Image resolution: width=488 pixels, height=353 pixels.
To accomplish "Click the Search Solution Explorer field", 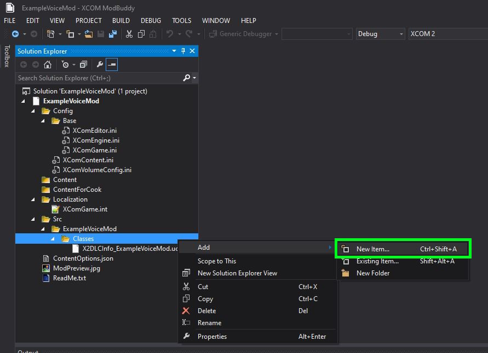I will [99, 78].
